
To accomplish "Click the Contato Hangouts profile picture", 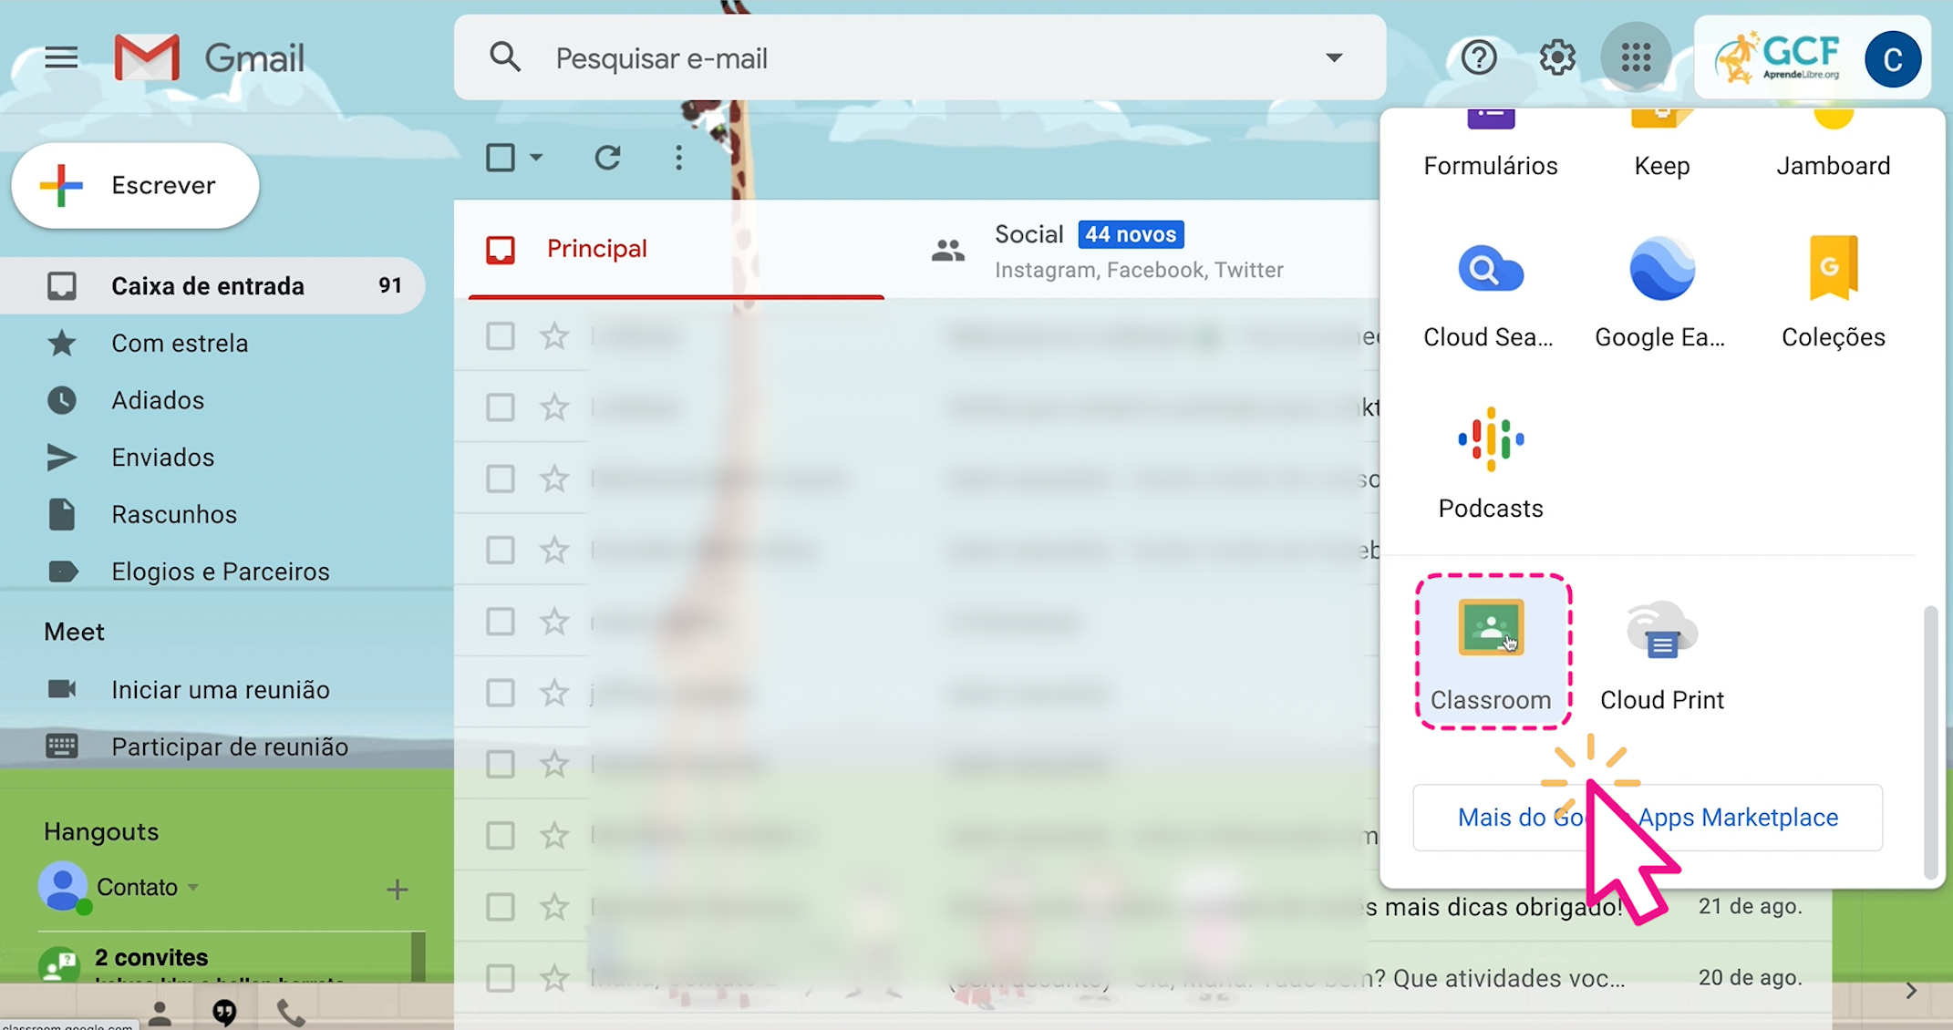I will [63, 886].
